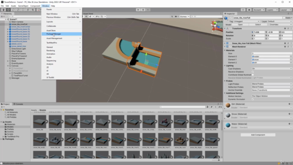This screenshot has width=293, height=165.
Task: Click the Model Select button
Action: click(258, 24)
